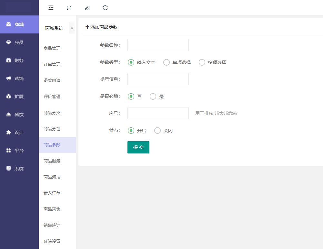Open the 设计 section in sidebar
This screenshot has width=323, height=249.
[x=19, y=133]
